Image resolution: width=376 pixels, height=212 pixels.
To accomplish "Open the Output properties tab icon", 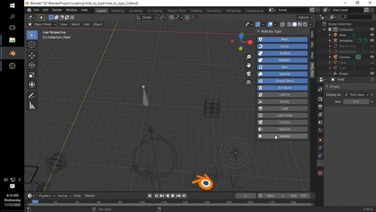I will tap(320, 107).
